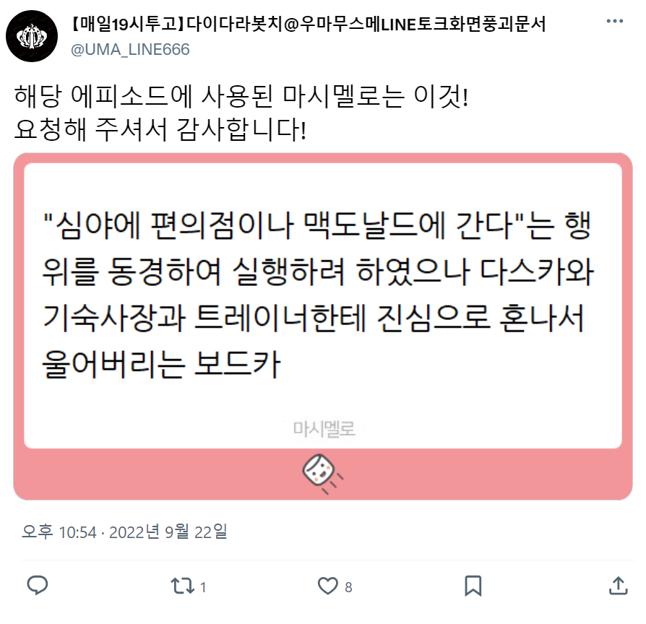Click the reply speech bubble icon
The height and width of the screenshot is (624, 646).
coord(38,585)
